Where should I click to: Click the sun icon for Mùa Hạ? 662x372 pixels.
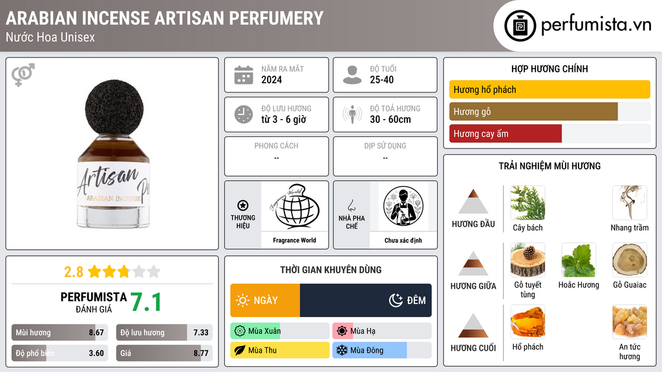point(342,331)
